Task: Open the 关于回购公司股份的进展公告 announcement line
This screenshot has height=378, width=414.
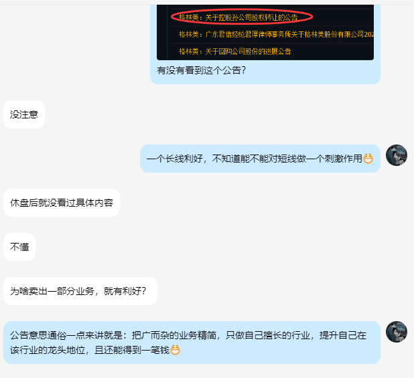Action: tap(235, 52)
